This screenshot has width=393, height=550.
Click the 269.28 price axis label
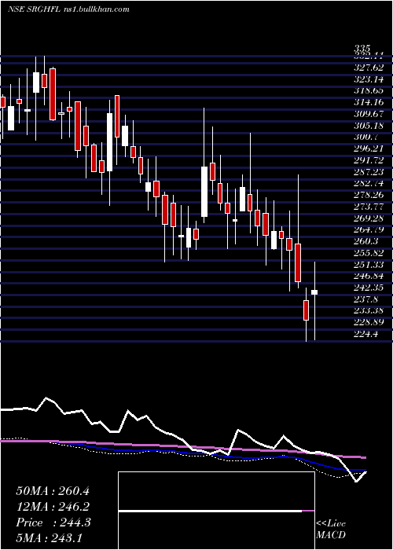point(369,218)
